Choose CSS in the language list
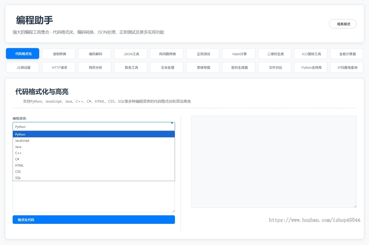The width and height of the screenshot is (369, 245). coord(94,172)
